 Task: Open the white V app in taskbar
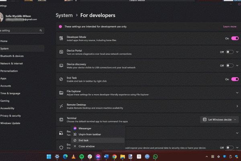(x=139, y=157)
